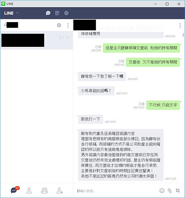Open add friend icon
The height and width of the screenshot is (198, 185).
click(x=60, y=190)
